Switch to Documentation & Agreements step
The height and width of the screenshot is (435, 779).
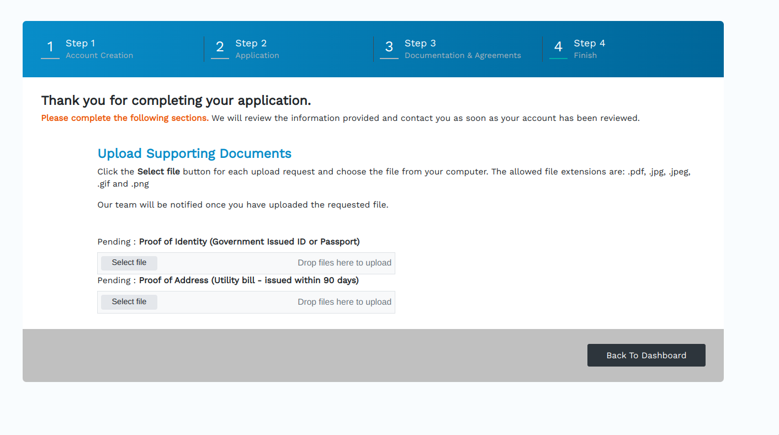point(462,55)
